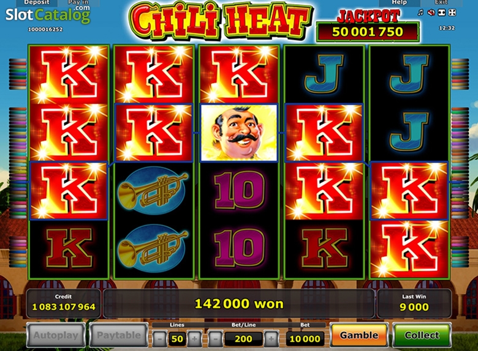The width and height of the screenshot is (478, 351).
Task: Click the green Collect button
Action: point(422,335)
